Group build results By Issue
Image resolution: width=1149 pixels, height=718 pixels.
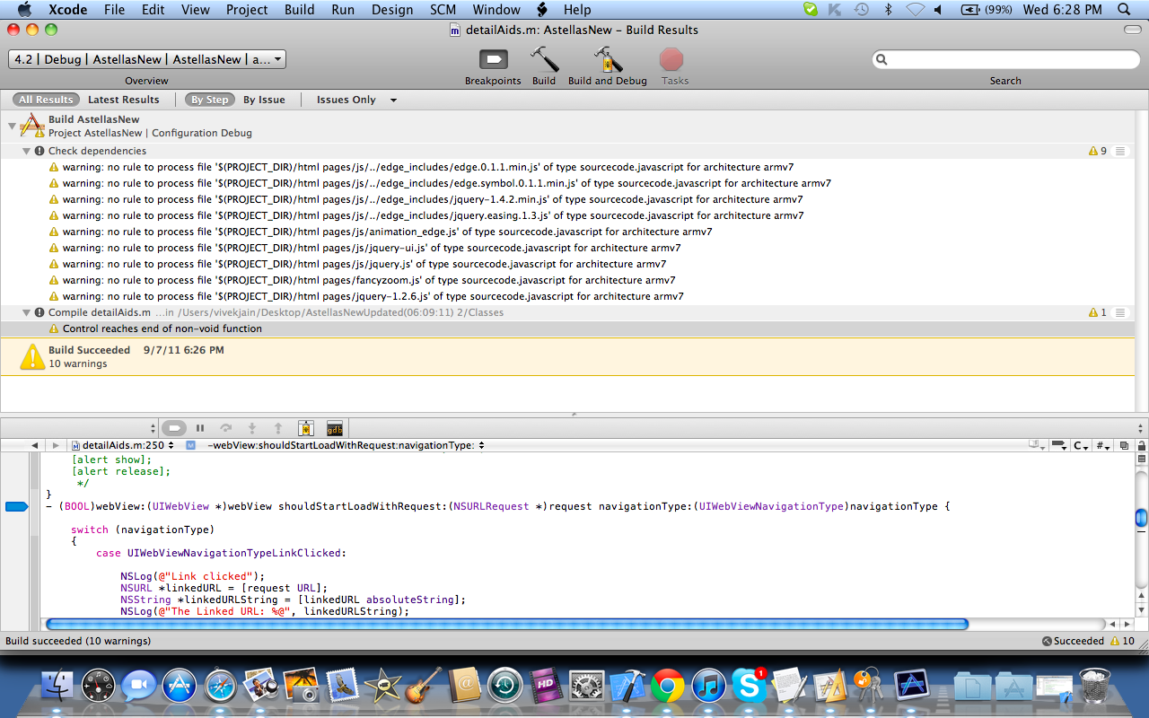(x=264, y=100)
